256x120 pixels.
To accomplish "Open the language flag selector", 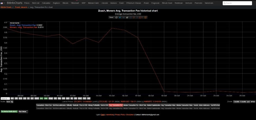I will (2, 3).
